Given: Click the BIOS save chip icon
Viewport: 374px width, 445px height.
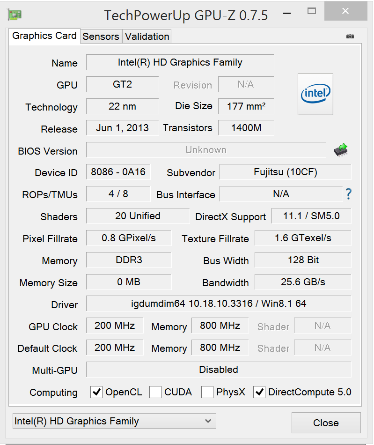Looking at the screenshot, I should (341, 150).
